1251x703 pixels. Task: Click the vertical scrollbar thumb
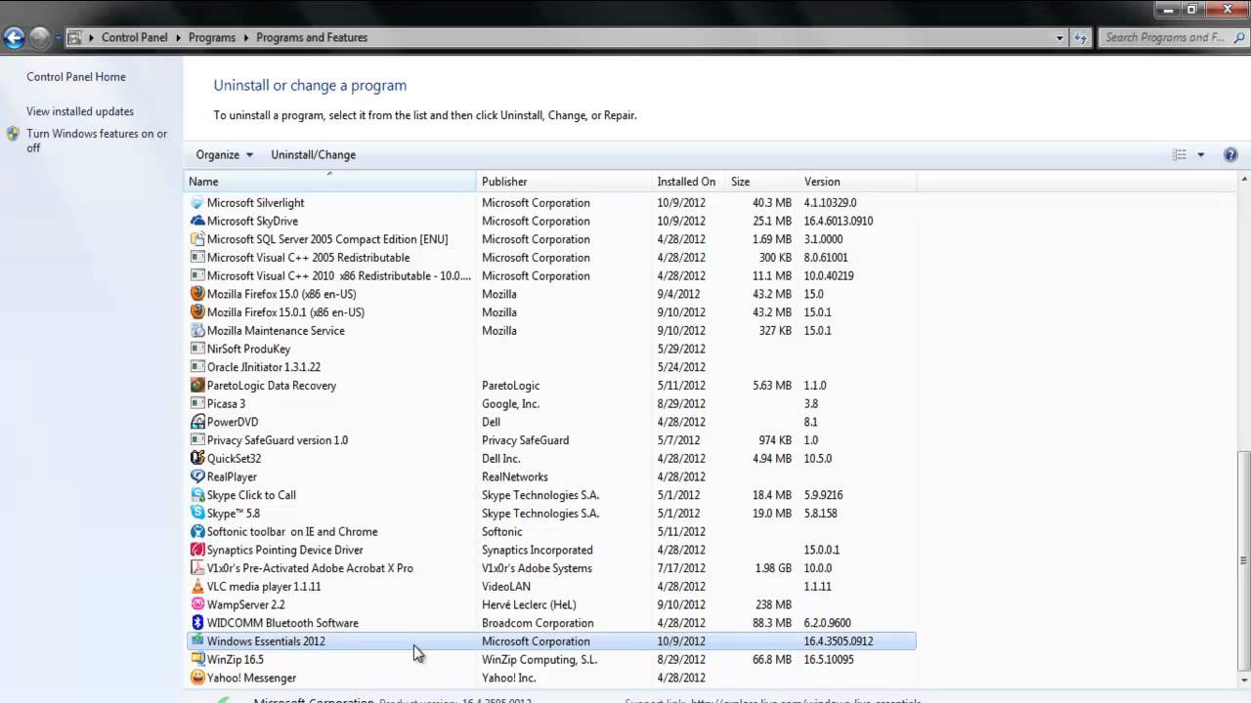[x=1243, y=562]
